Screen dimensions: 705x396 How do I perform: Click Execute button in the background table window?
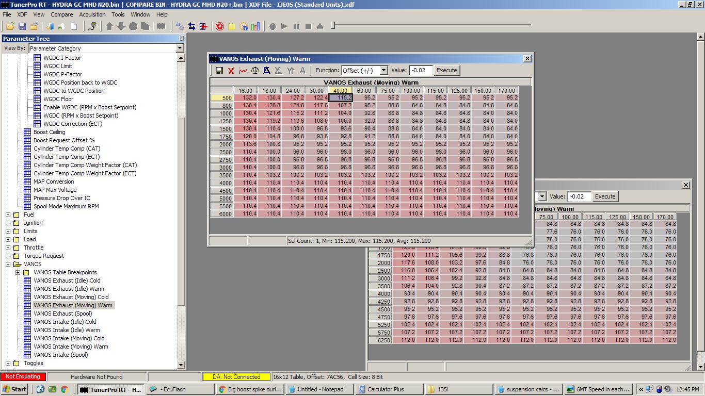pos(605,196)
